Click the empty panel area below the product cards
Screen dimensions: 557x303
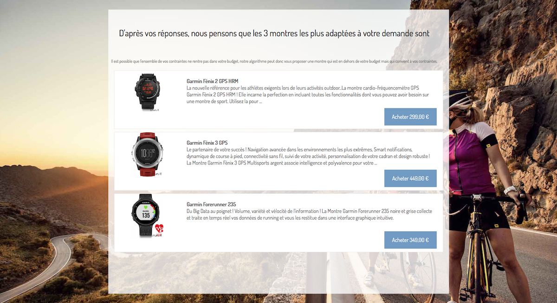pos(278,273)
